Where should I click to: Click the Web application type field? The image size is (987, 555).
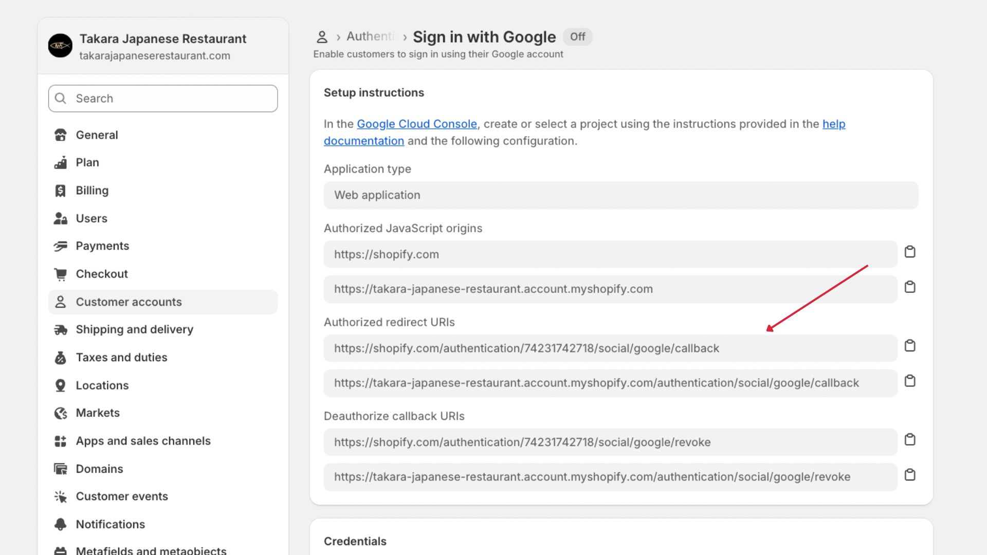coord(621,195)
